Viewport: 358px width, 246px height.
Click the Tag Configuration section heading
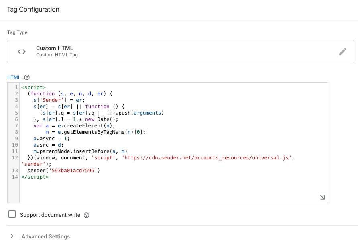coord(33,10)
